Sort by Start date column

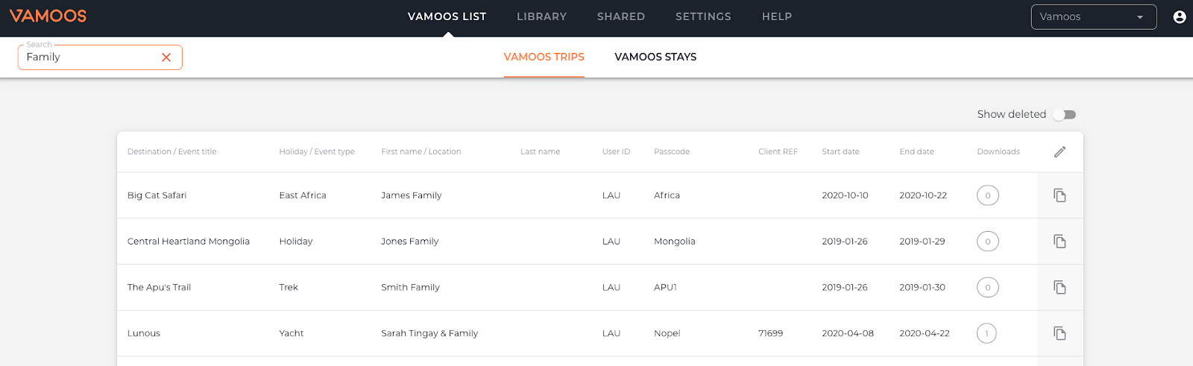840,151
